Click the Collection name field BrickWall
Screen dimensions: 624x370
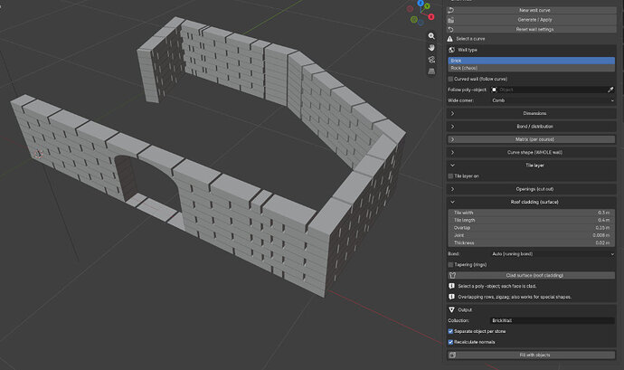(553, 320)
